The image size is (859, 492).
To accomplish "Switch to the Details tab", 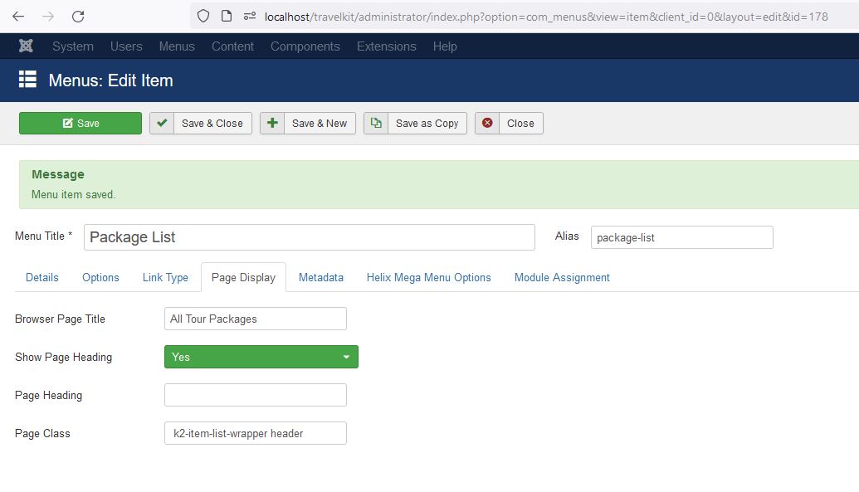I will pyautogui.click(x=42, y=278).
